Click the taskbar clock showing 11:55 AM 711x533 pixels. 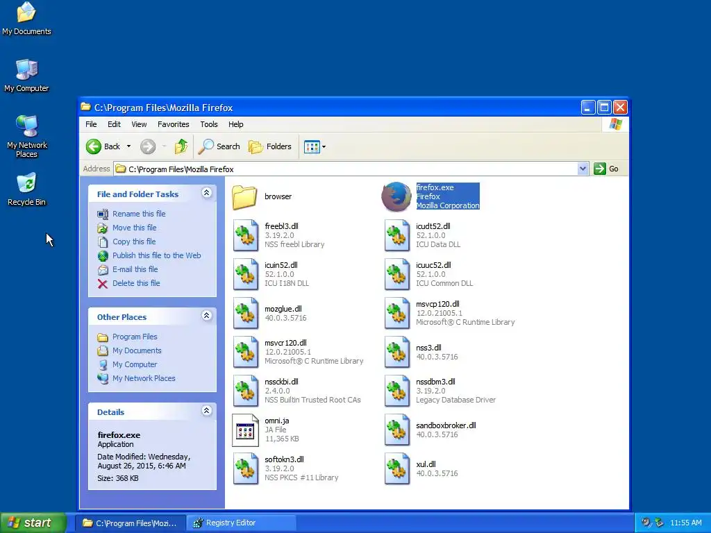click(x=685, y=523)
